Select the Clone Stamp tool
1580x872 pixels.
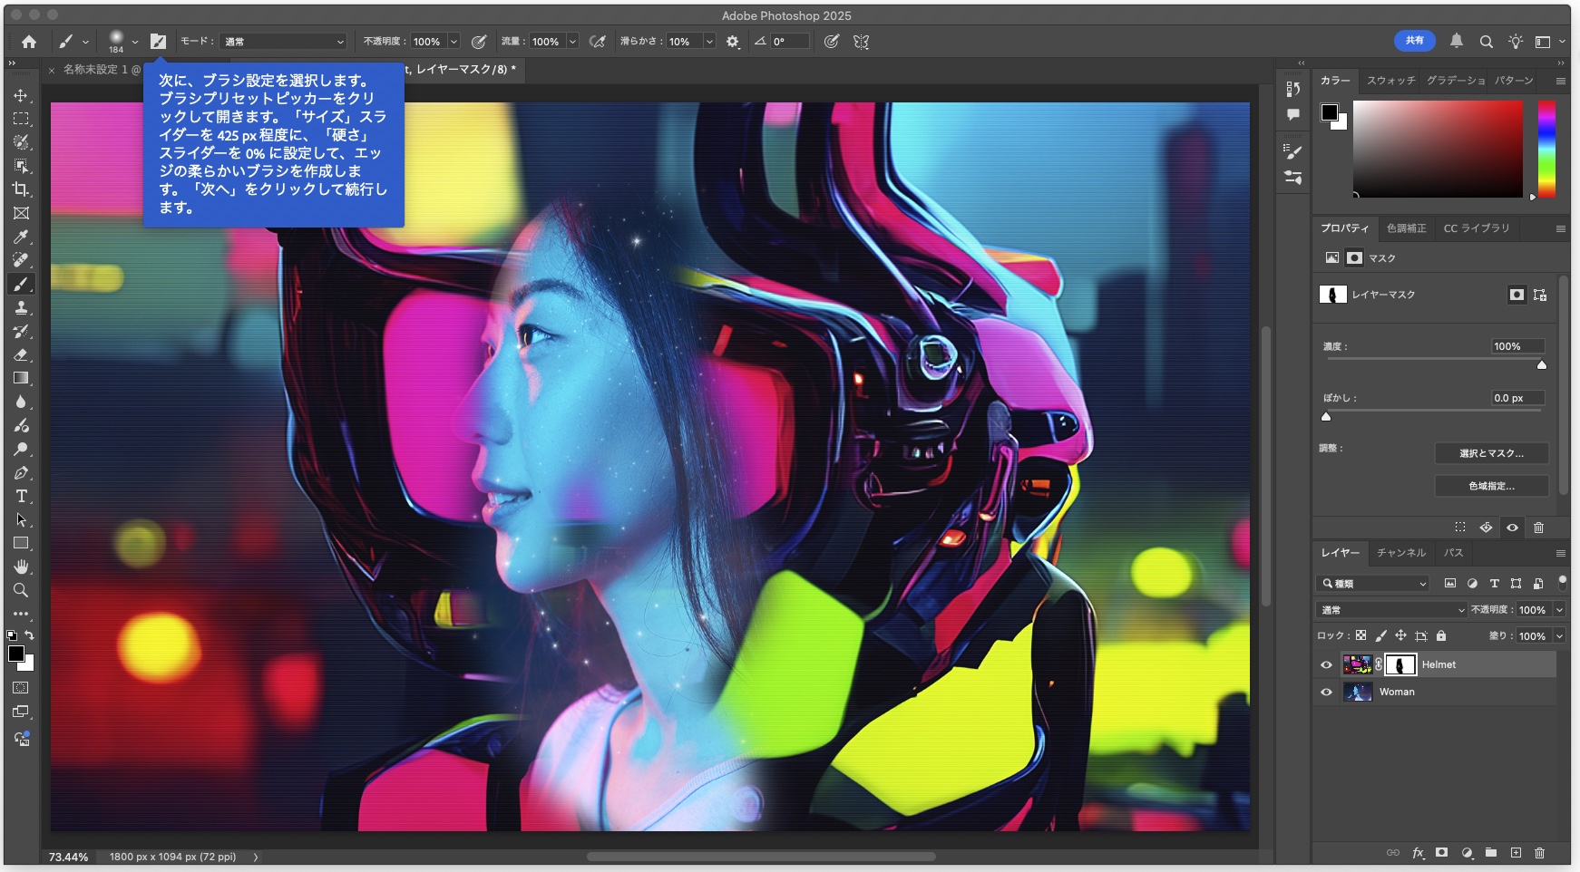(x=21, y=308)
